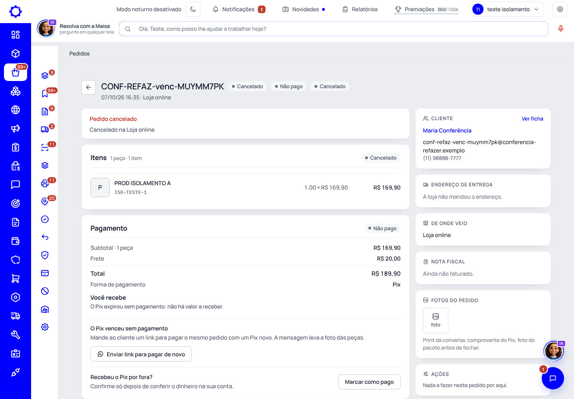Open the chat bubble icon in blue sidebar
Image resolution: width=574 pixels, height=399 pixels.
(16, 185)
